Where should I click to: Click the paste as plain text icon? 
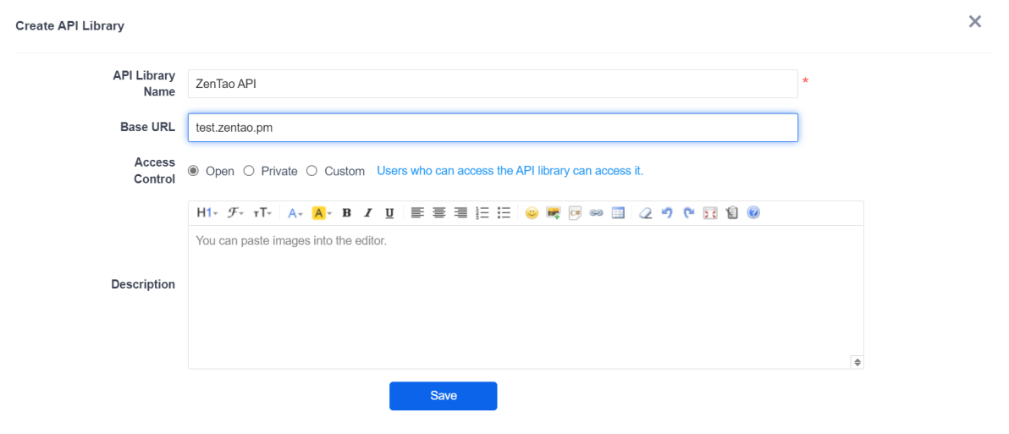pos(731,213)
